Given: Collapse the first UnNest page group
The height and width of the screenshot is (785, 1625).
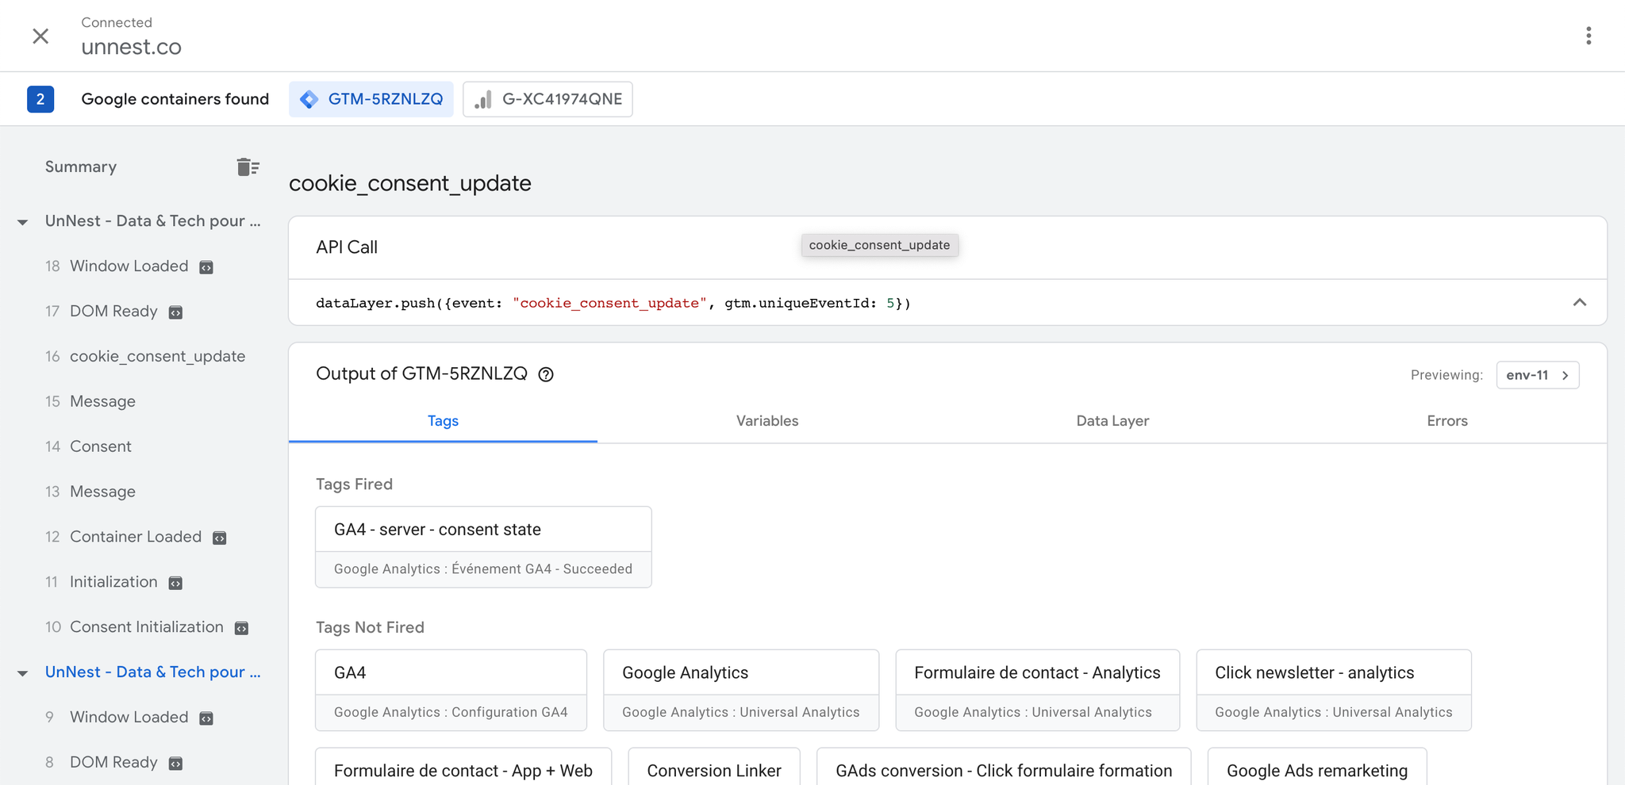Looking at the screenshot, I should tap(23, 222).
